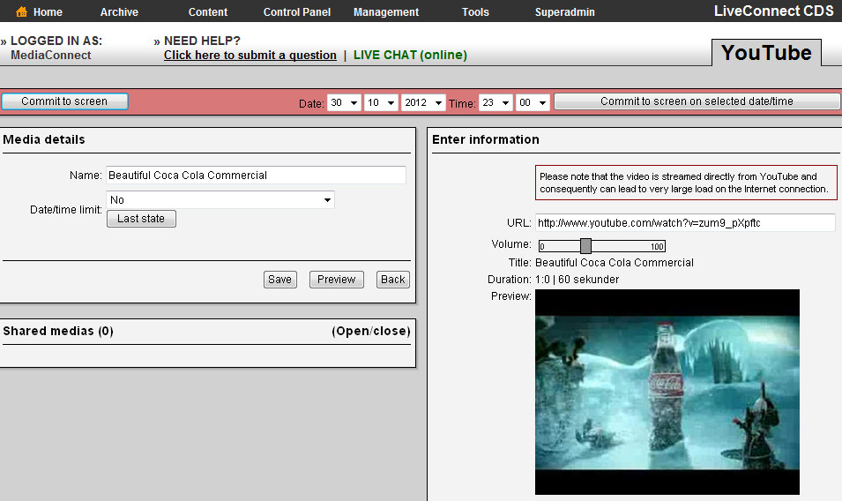Open the Archive menu
The height and width of the screenshot is (501, 842).
coord(119,11)
